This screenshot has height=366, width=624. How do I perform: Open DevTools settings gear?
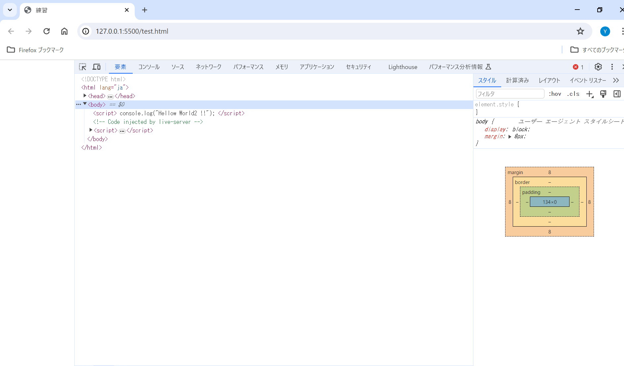click(x=598, y=67)
